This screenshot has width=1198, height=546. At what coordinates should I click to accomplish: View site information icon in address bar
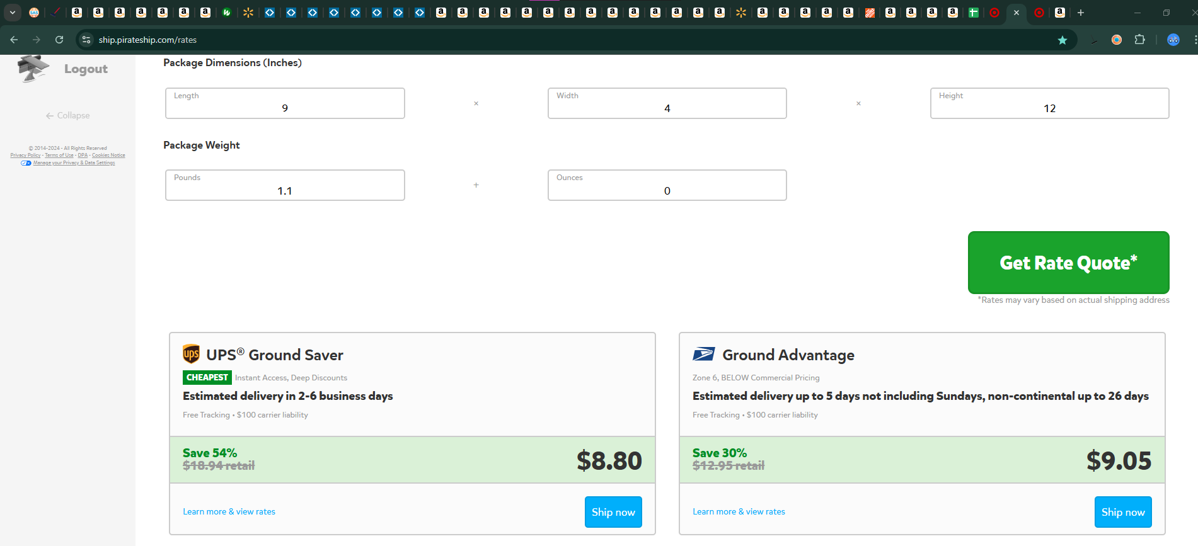click(x=86, y=40)
